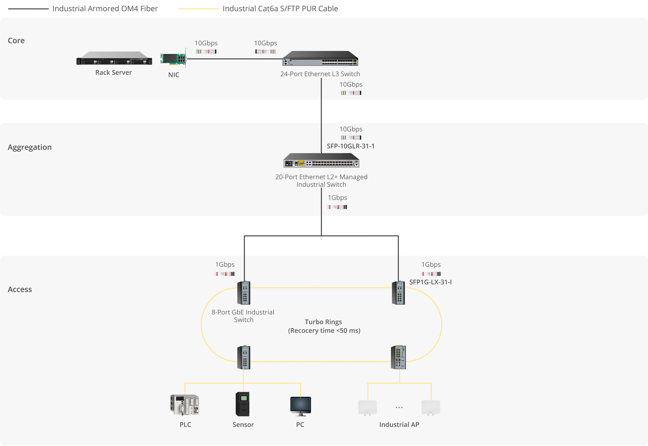Select the rightmost Industrial AP icon
The height and width of the screenshot is (446, 648).
pyautogui.click(x=431, y=408)
